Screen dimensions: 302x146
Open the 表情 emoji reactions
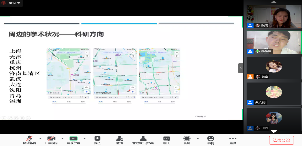point(211,140)
